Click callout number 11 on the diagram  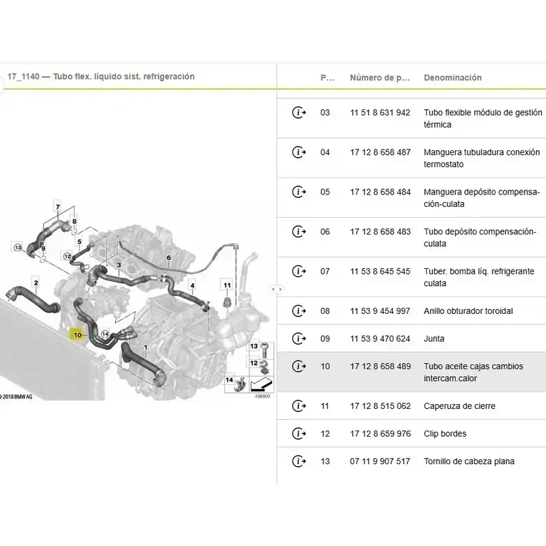coord(226,283)
